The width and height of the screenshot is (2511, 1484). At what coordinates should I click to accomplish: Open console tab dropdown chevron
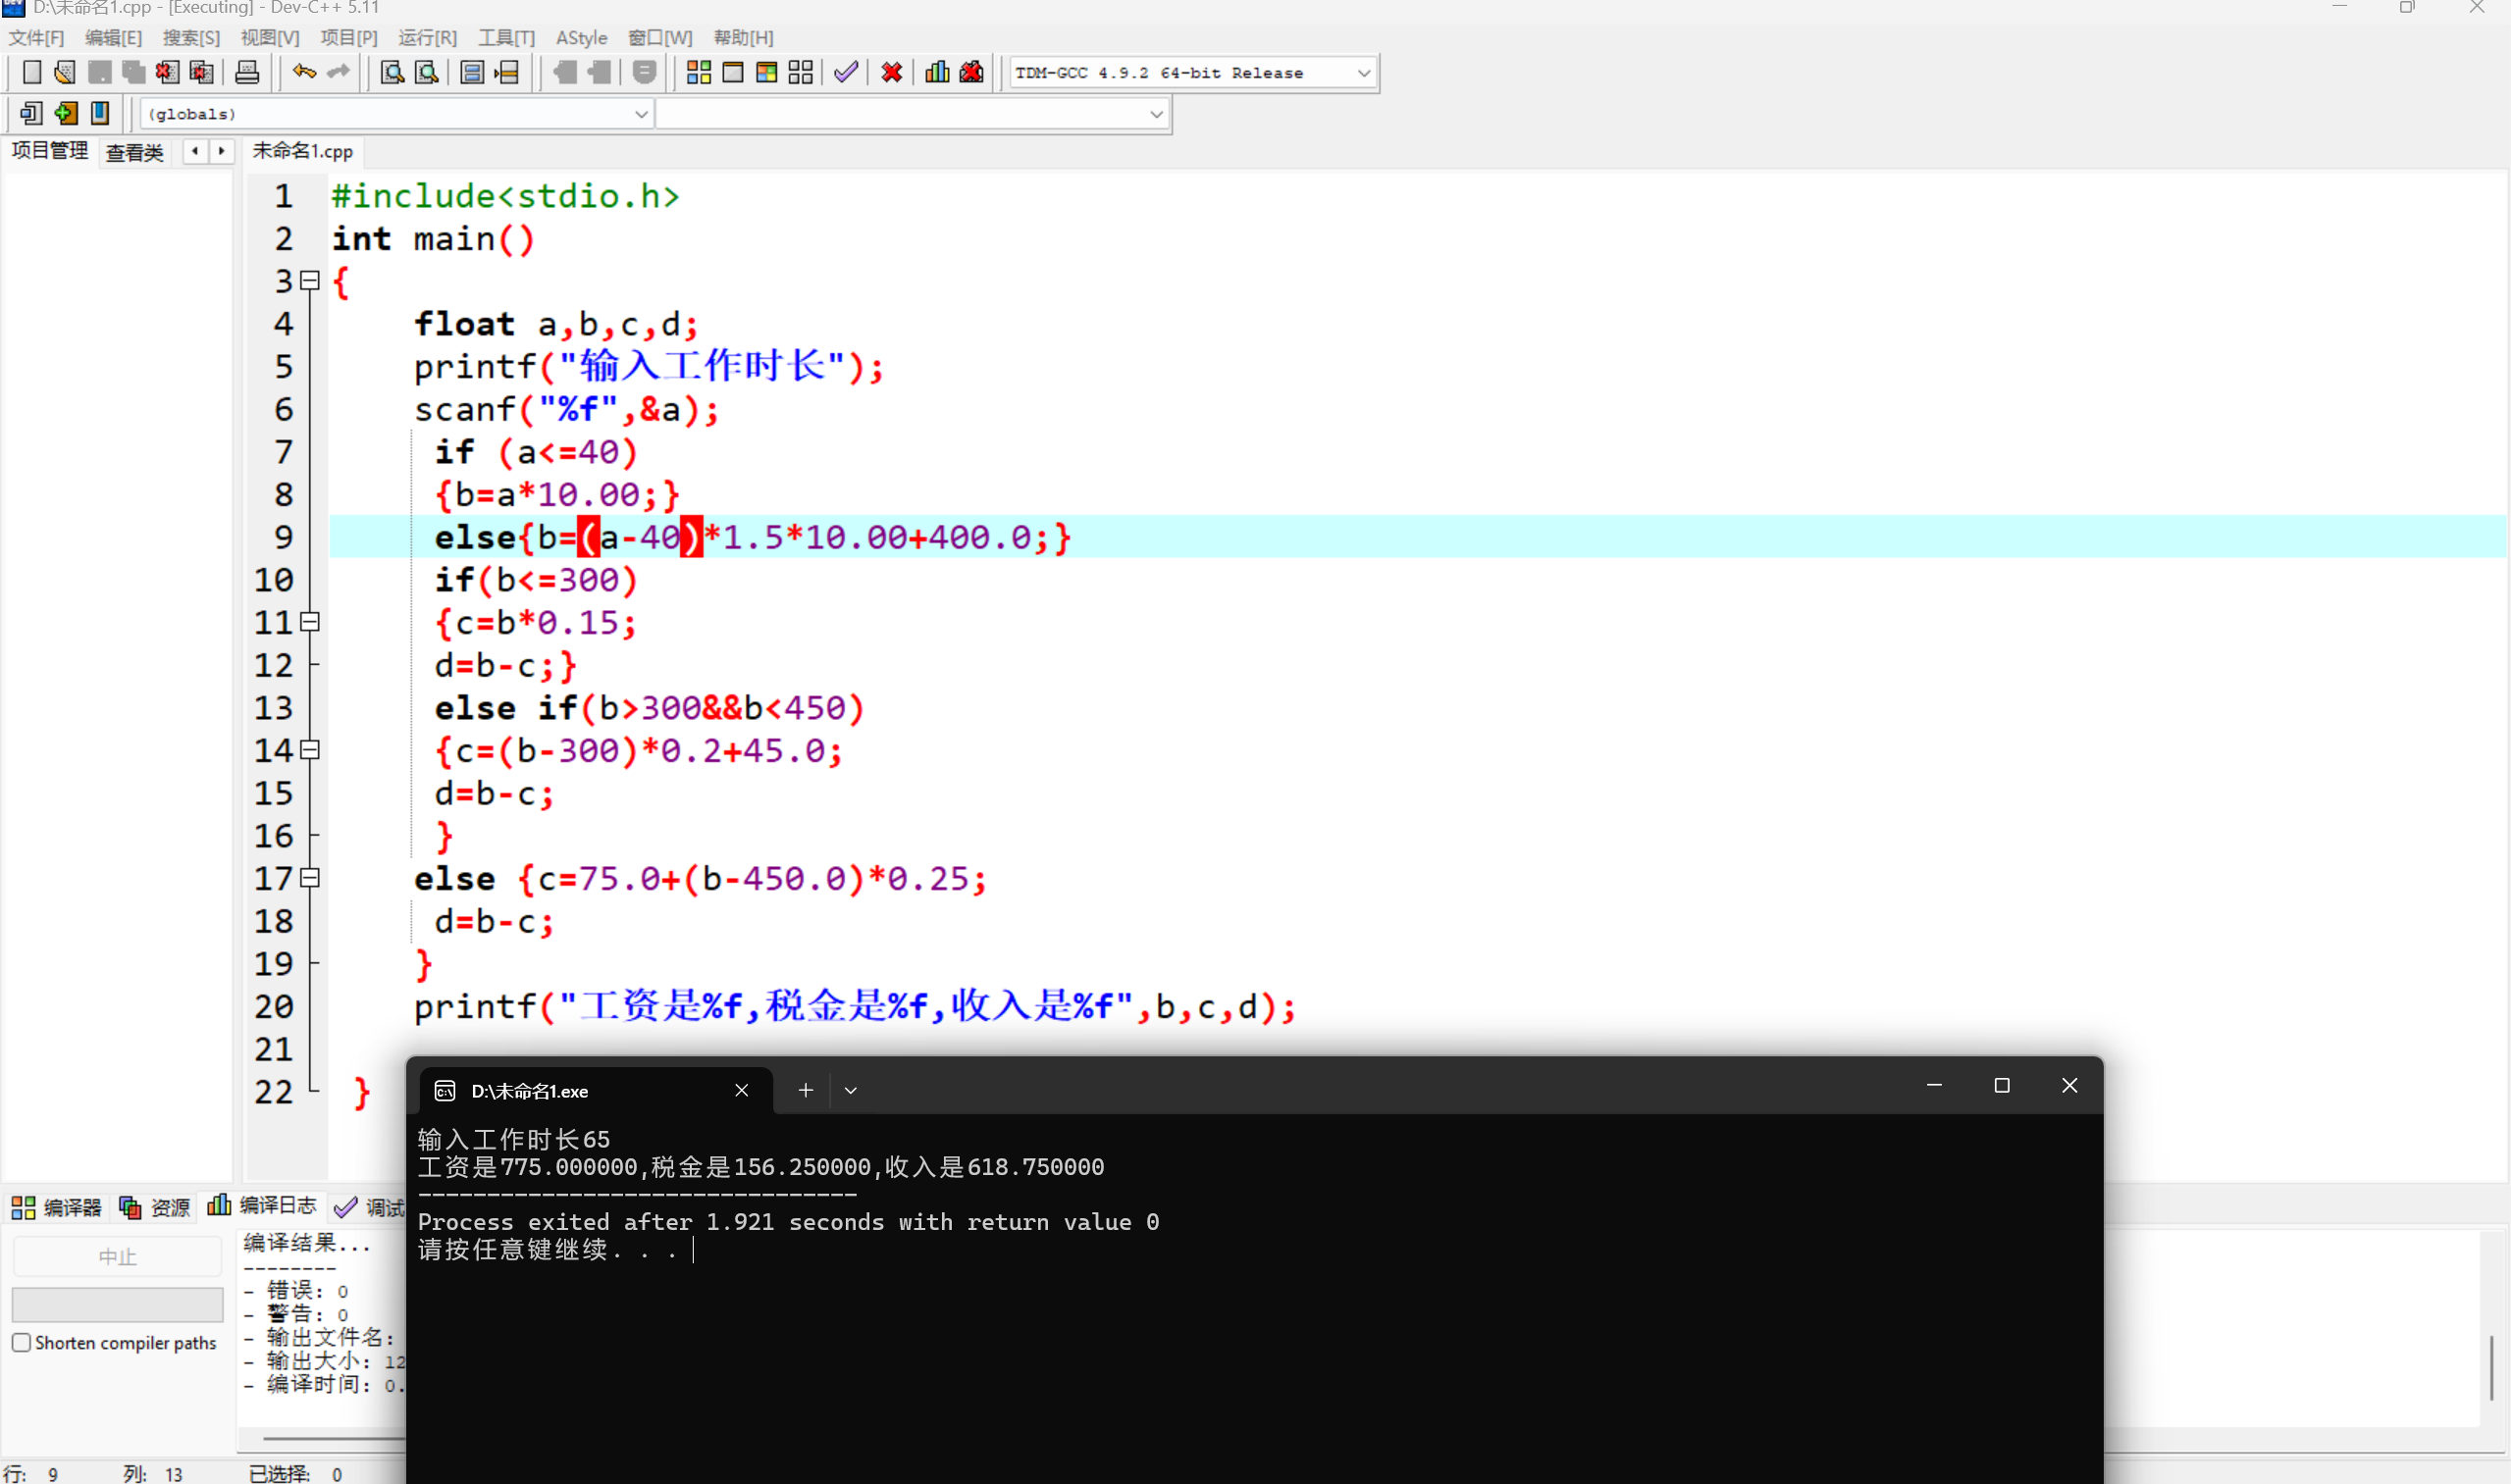(x=851, y=1090)
